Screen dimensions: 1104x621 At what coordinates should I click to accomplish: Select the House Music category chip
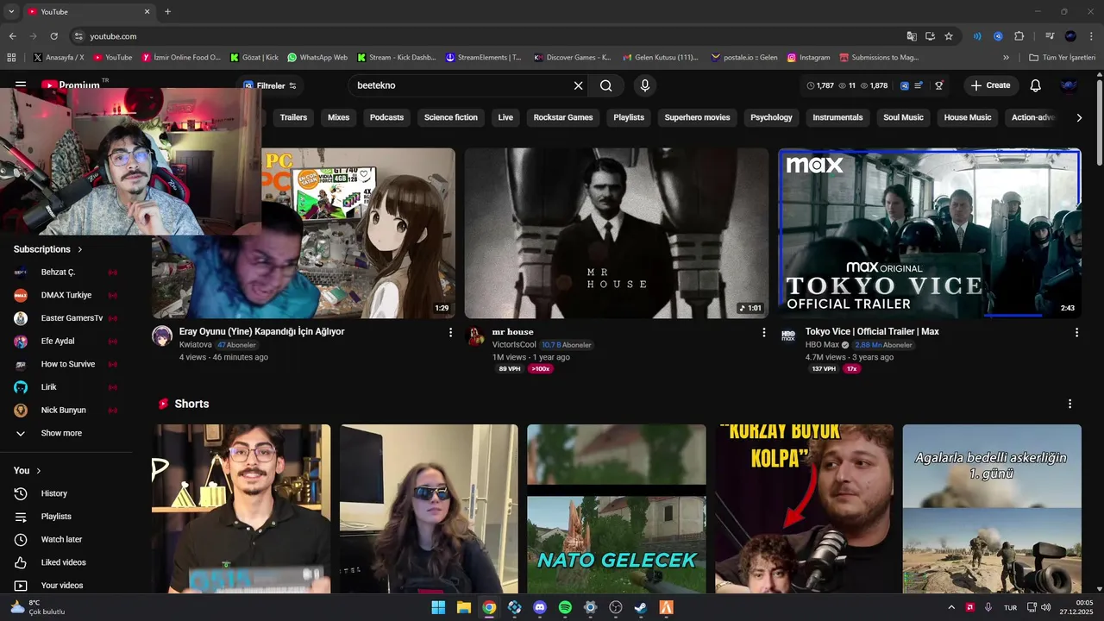coord(968,117)
